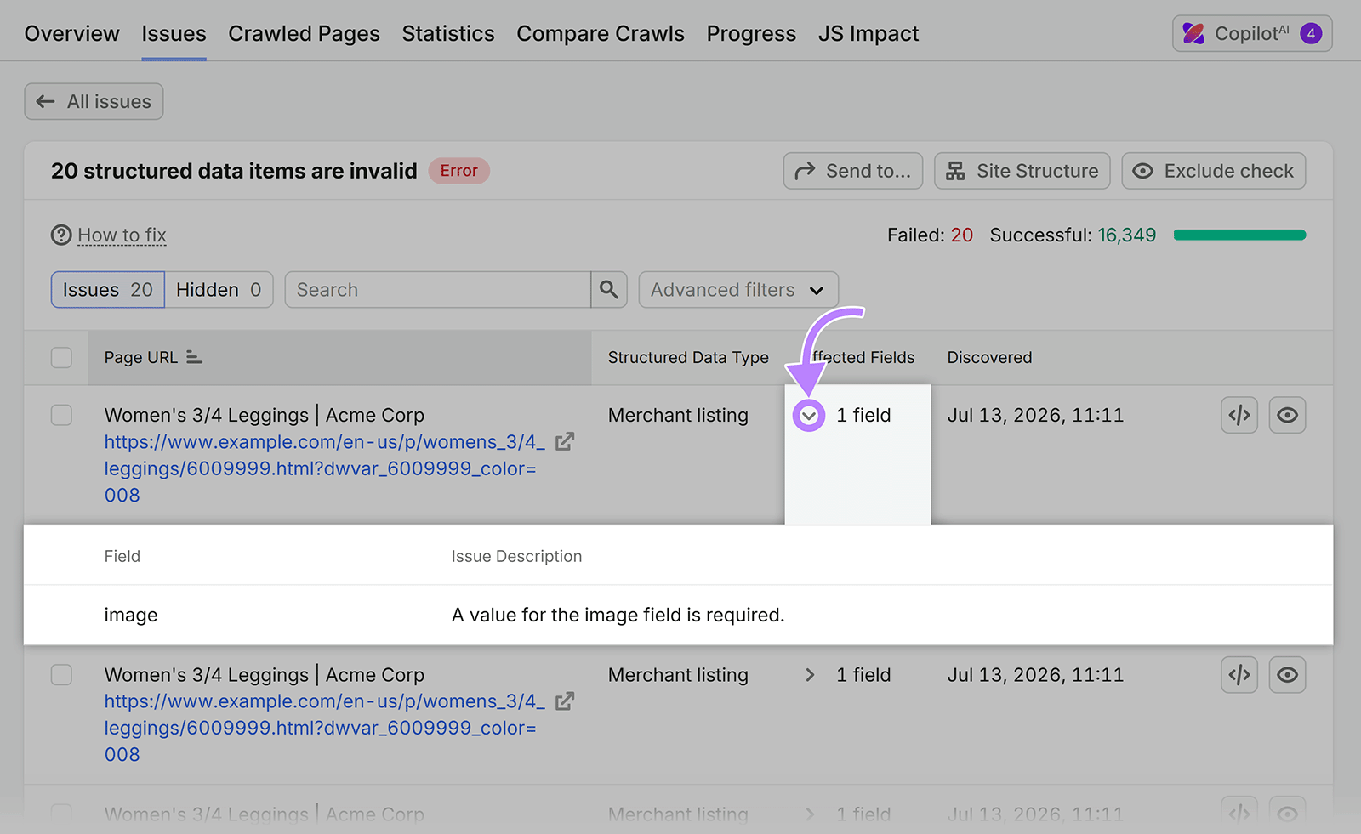Open the Copilot AI assistant button
The image size is (1361, 834).
(x=1251, y=33)
